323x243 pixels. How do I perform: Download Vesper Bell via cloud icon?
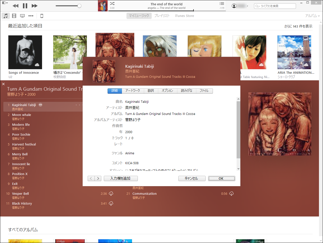(x=111, y=193)
